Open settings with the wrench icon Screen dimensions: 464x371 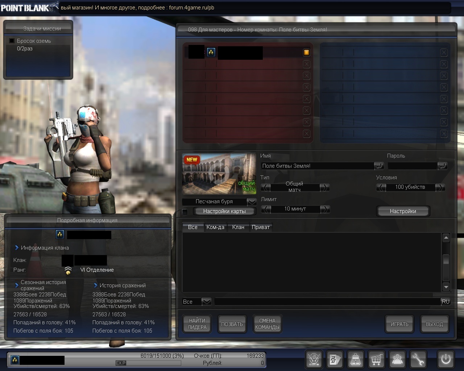418,359
